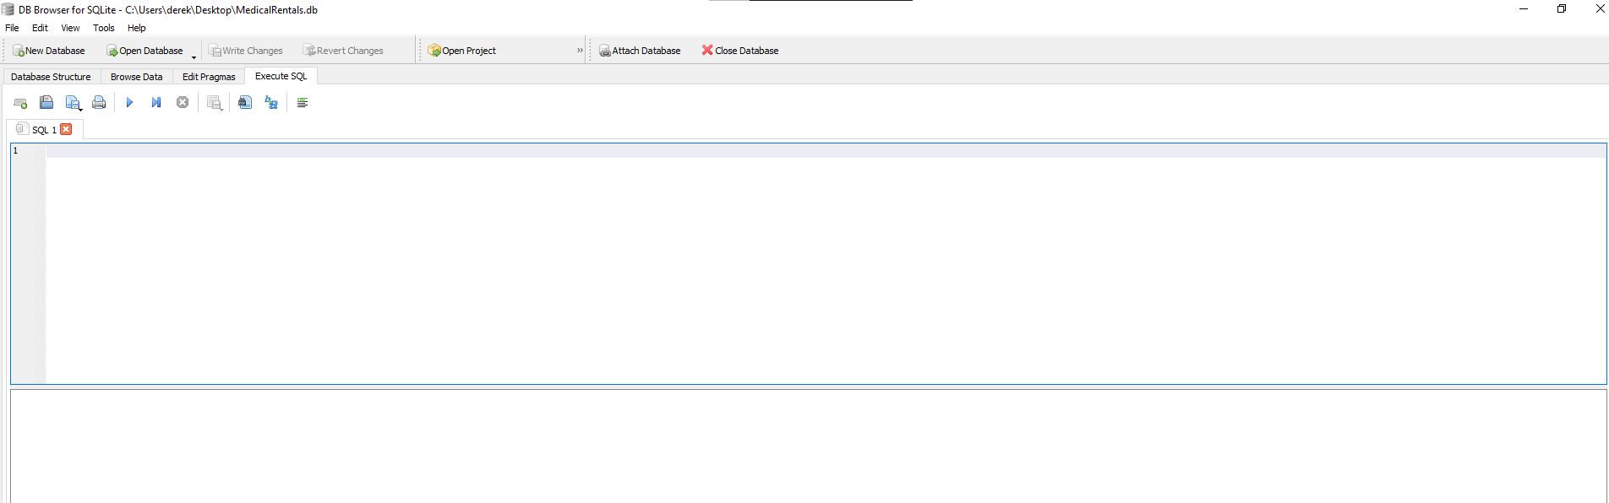
Task: Open the File menu
Action: coord(12,28)
